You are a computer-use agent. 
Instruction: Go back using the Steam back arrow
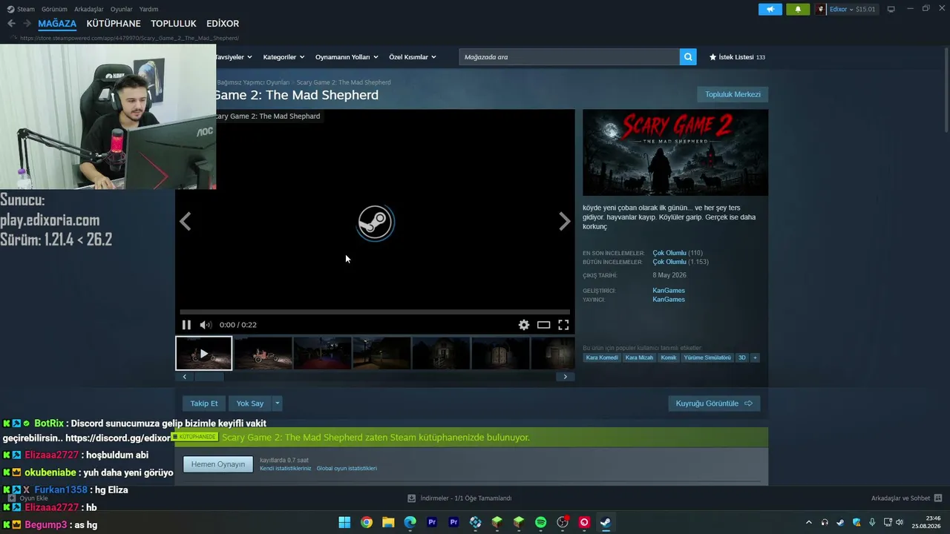click(11, 24)
